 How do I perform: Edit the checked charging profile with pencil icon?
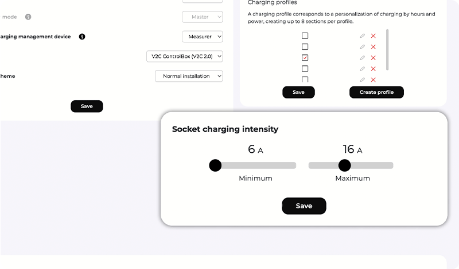[363, 58]
